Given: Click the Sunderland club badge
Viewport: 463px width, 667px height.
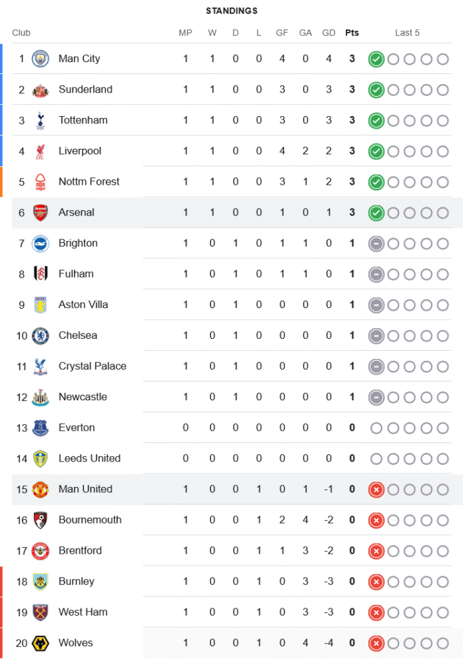Looking at the screenshot, I should click(41, 89).
